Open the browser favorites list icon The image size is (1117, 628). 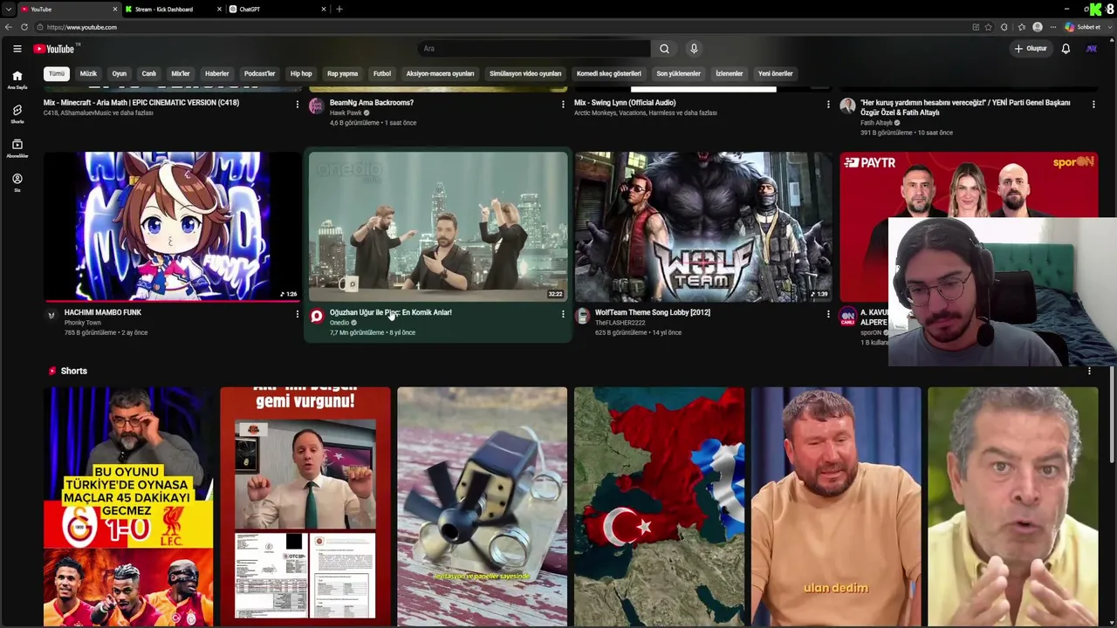tap(1021, 27)
